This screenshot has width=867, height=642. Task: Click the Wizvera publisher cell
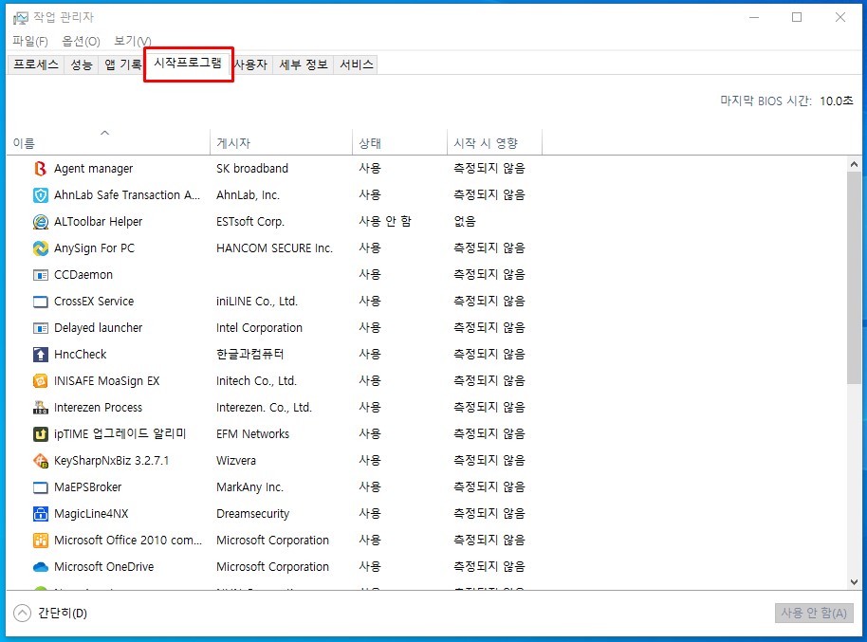pyautogui.click(x=236, y=460)
